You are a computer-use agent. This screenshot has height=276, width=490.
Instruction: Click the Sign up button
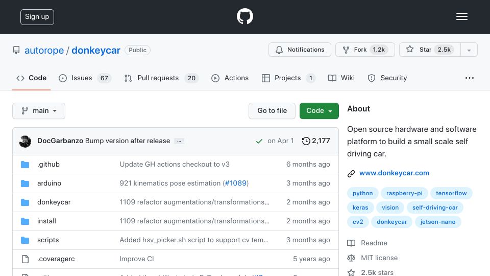[x=37, y=17]
